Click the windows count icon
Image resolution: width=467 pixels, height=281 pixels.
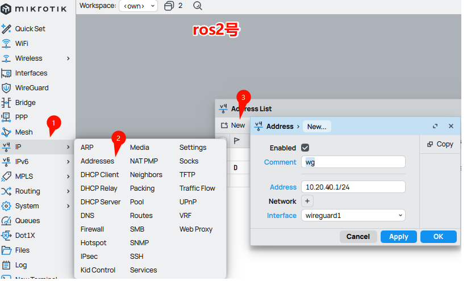pyautogui.click(x=169, y=6)
